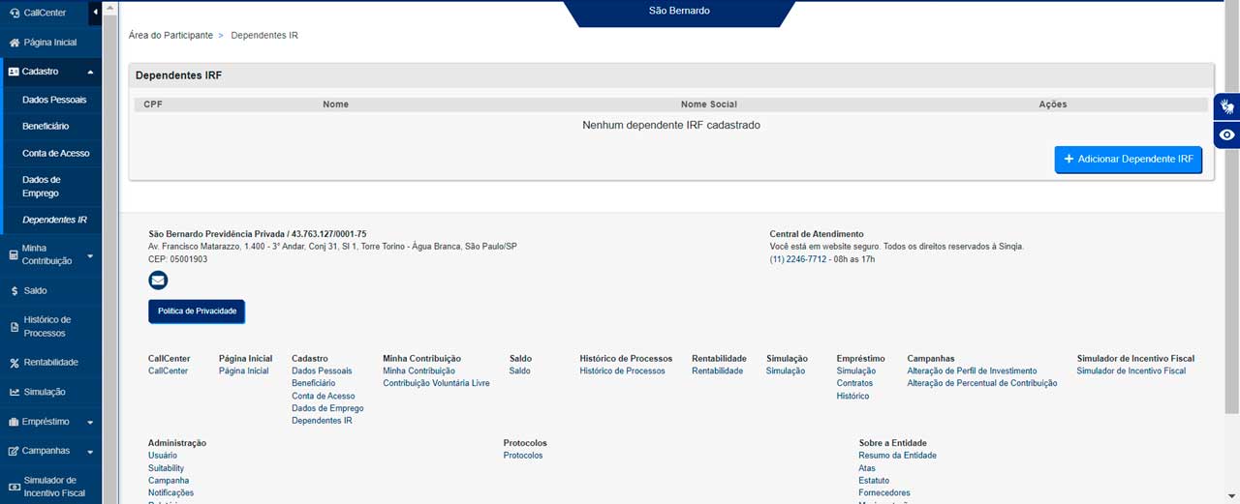This screenshot has width=1240, height=504.
Task: Open footer link Conta de Acesso
Action: pos(324,396)
